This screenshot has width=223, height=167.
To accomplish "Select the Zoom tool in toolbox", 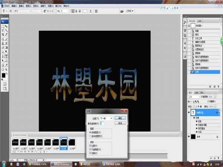I will point(7,69).
